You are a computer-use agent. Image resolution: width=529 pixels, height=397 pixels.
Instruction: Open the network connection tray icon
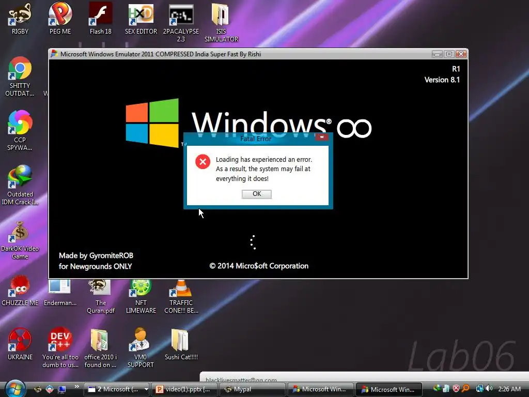pos(479,389)
